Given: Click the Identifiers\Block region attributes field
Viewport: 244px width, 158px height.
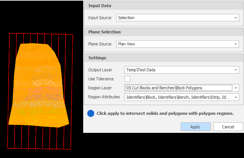Looking at the screenshot, I should point(182,97).
